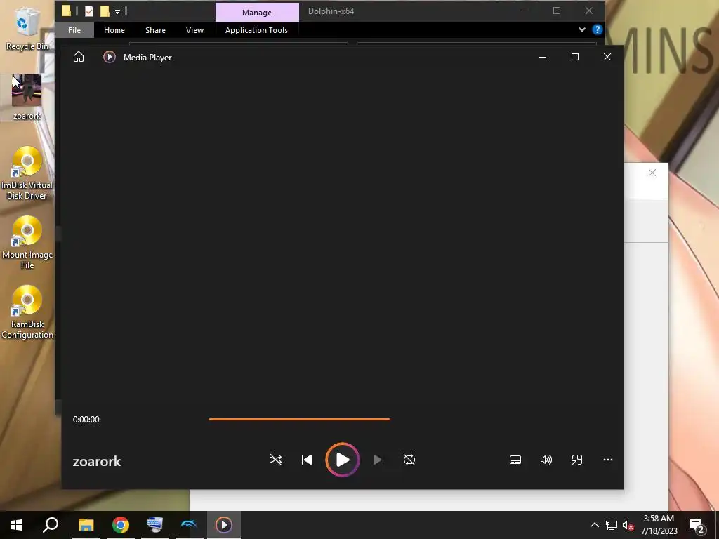The image size is (719, 539).
Task: Open File Explorer from taskbar
Action: 86,525
